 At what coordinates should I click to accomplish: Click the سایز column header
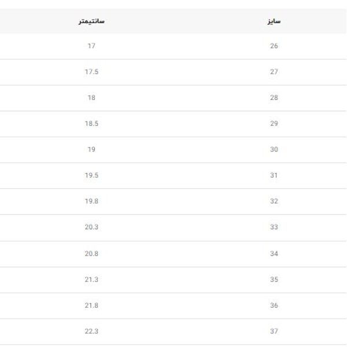click(274, 21)
